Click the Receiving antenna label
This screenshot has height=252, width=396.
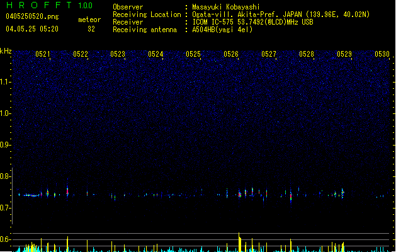tap(145, 30)
